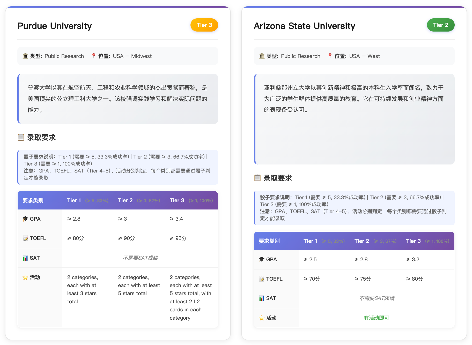
Task: Select the building icon before 类型 label
Action: (25, 56)
